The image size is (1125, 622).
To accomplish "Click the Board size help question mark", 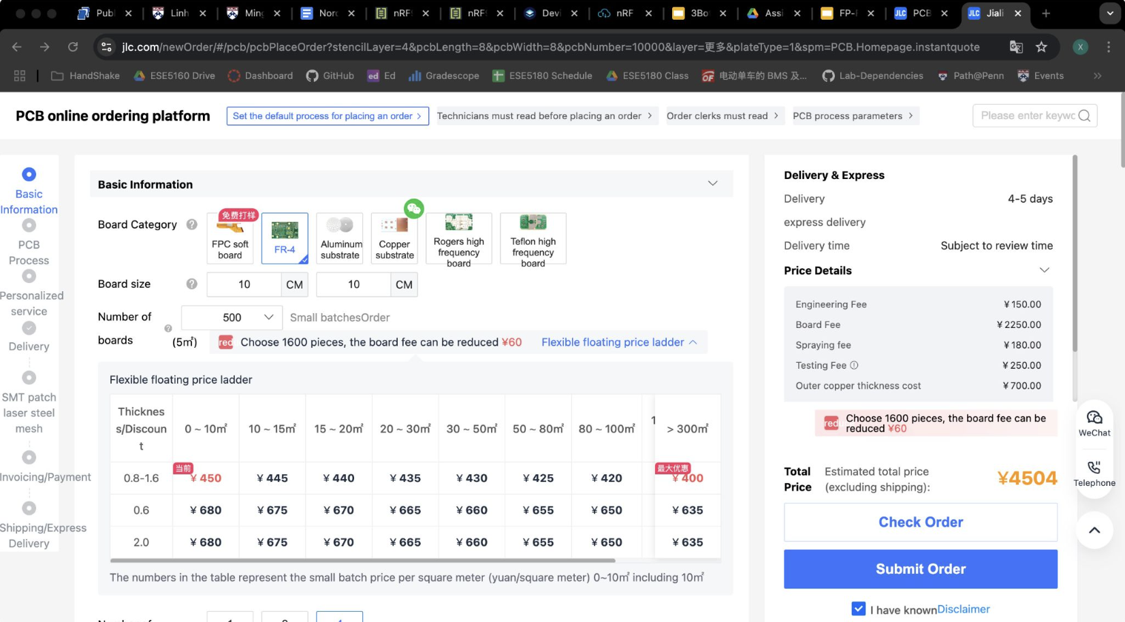I will click(192, 284).
